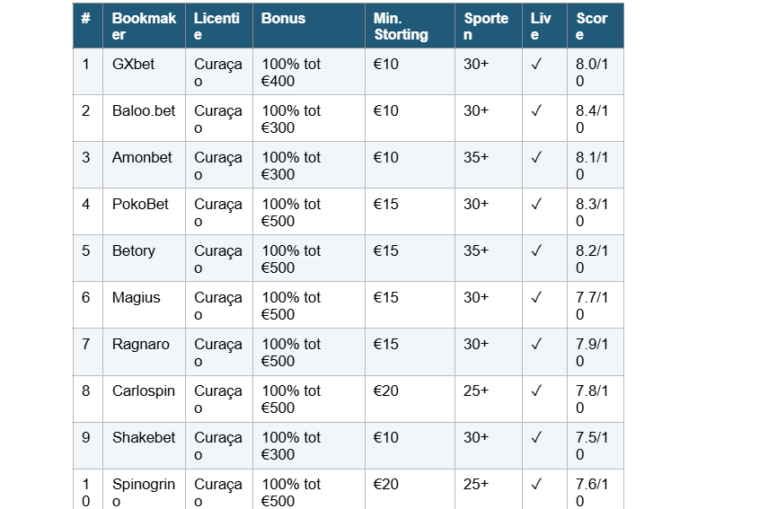This screenshot has width=768, height=509.
Task: Click the Betory row Live checkmark
Action: click(x=536, y=250)
